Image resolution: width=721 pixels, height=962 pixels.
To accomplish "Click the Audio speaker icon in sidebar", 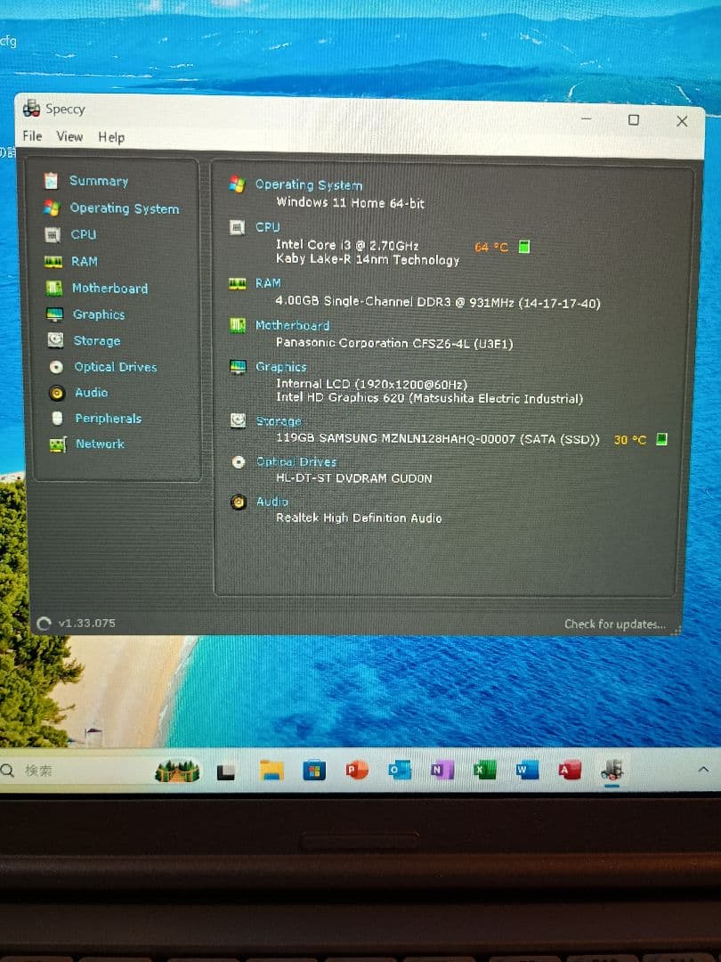I will tap(57, 393).
